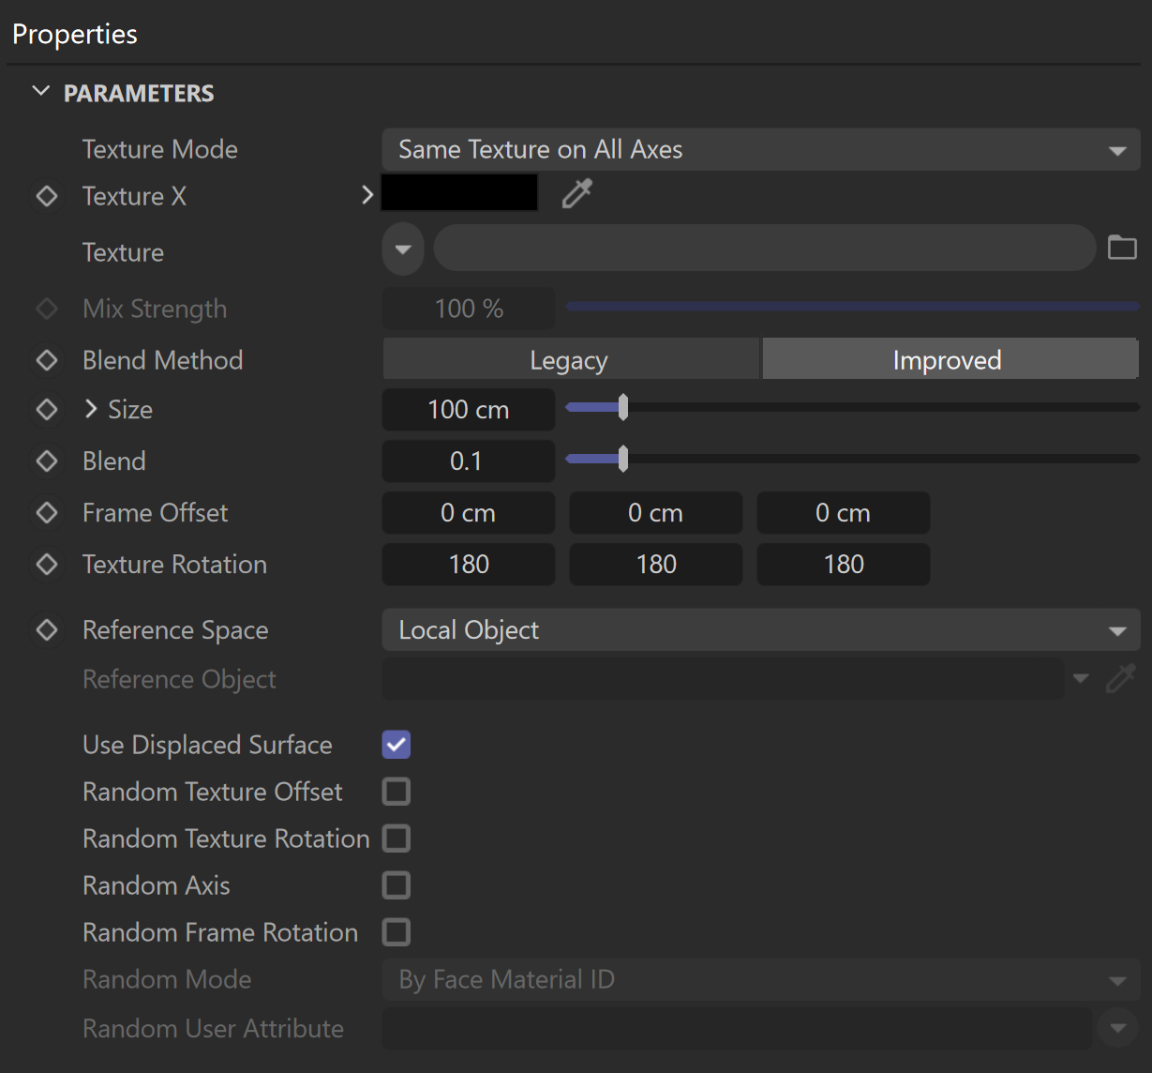Click the Reference Space keyframe diamond icon

(47, 630)
